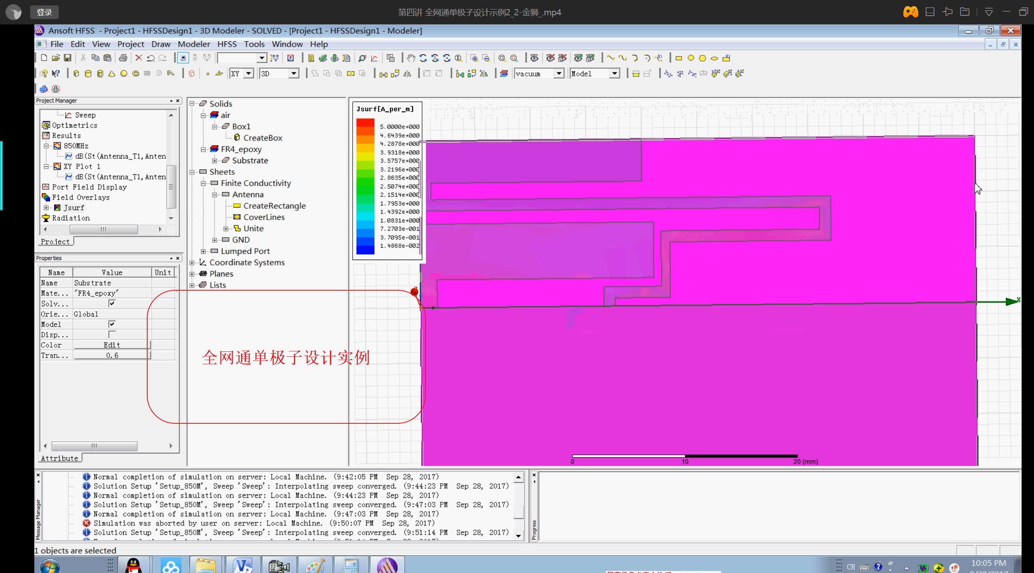Viewport: 1034px width, 573px height.
Task: Click the Open file folder icon
Action: click(x=56, y=58)
